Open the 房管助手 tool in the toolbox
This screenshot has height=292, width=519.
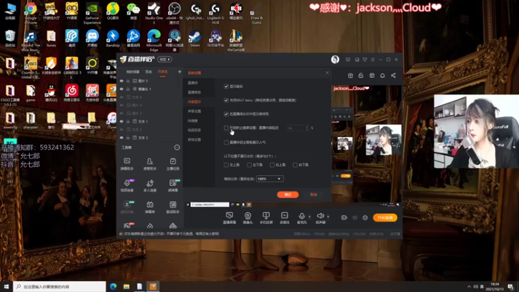150,164
